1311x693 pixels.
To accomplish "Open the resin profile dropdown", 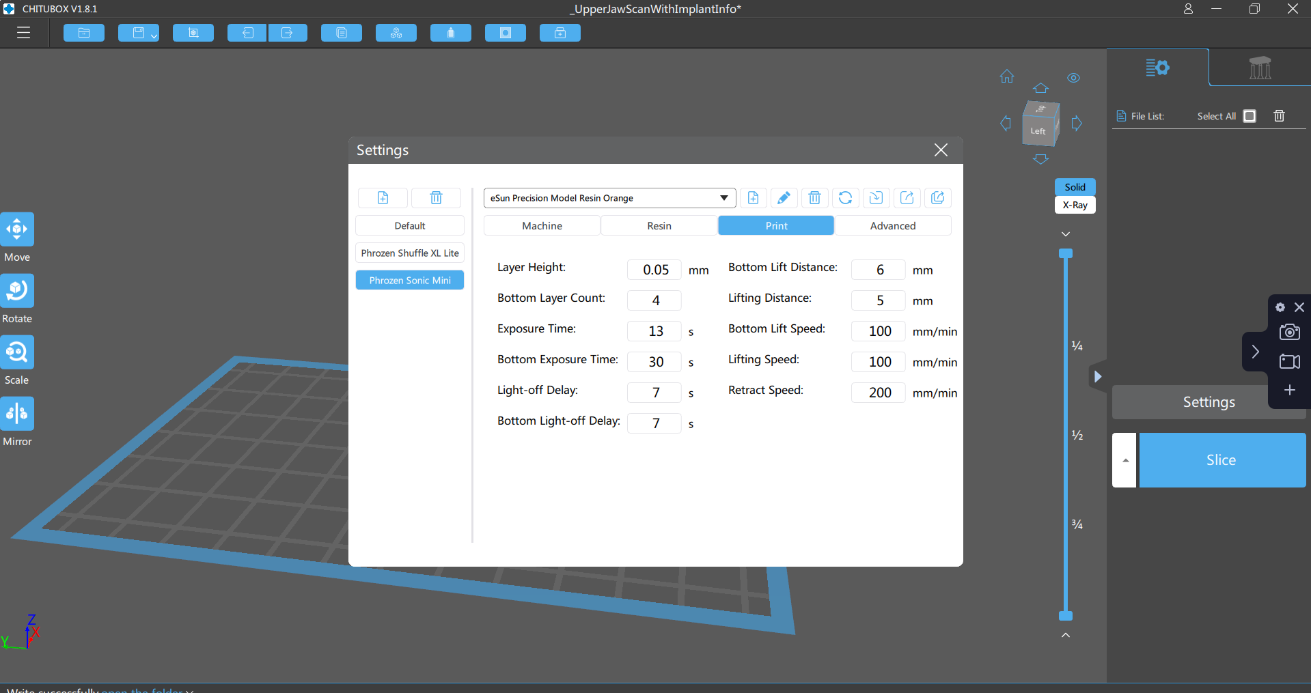I will 609,198.
